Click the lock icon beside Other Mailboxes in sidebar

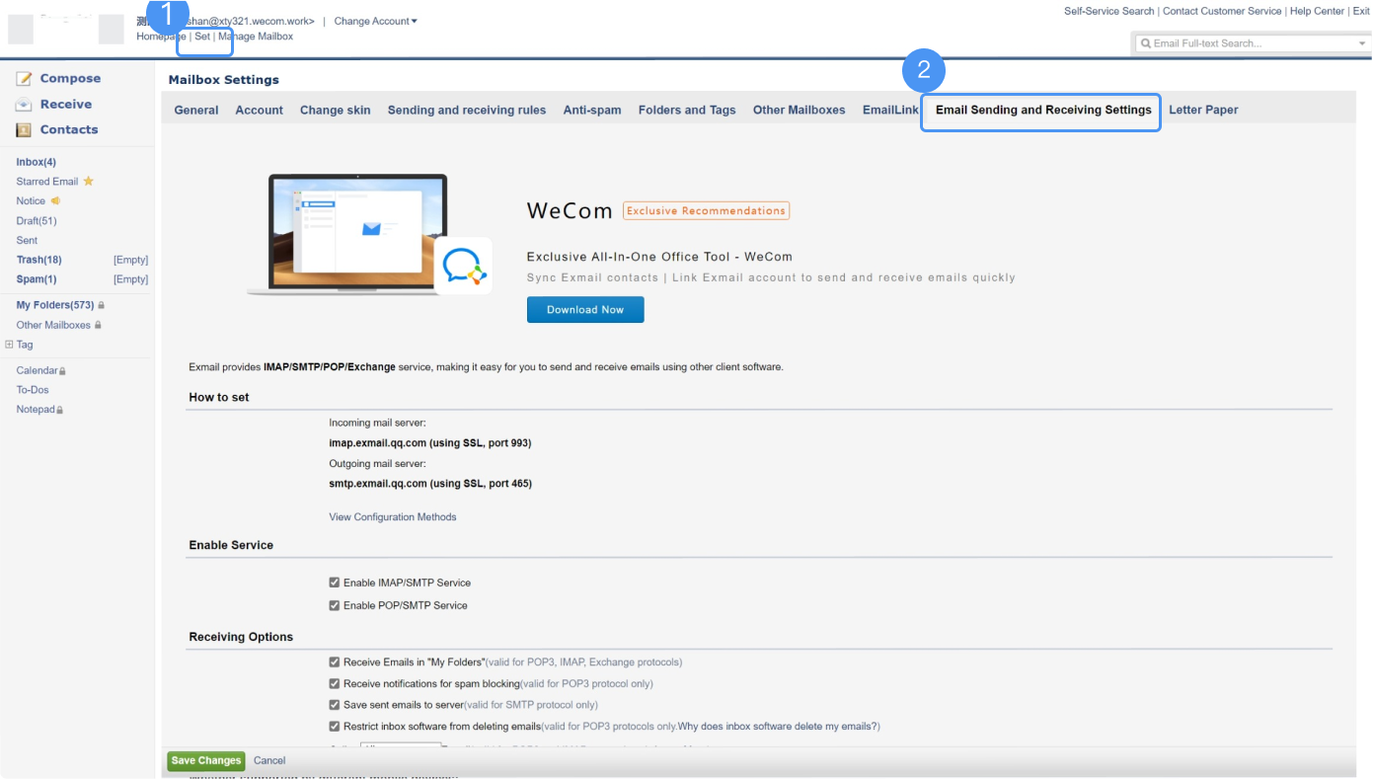click(x=98, y=325)
